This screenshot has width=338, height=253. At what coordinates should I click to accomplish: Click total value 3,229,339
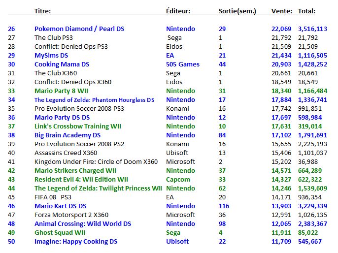tap(312, 206)
